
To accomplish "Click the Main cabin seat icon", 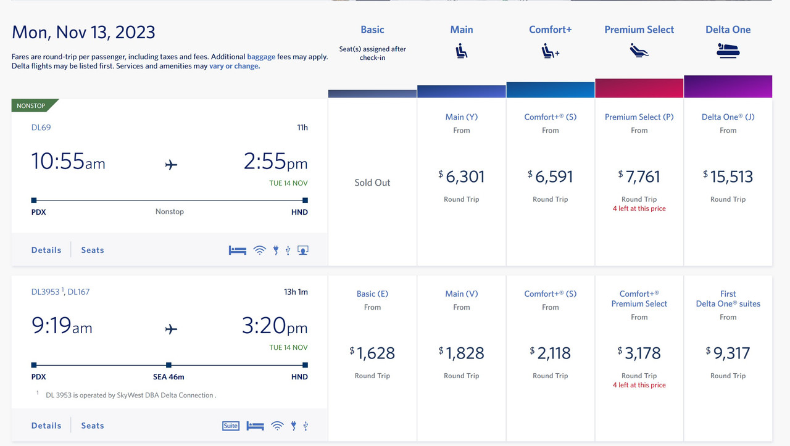I will 461,51.
